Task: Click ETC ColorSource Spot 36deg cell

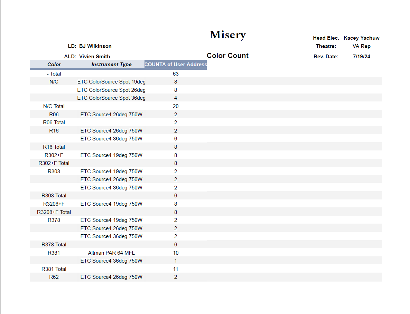Action: [111, 98]
